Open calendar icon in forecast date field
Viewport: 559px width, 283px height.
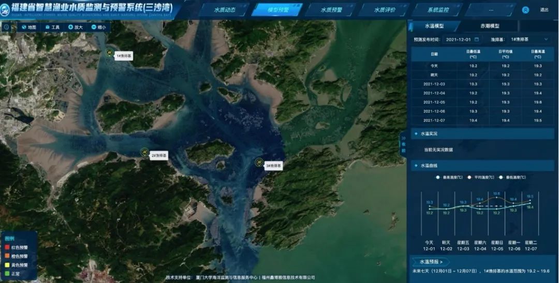pyautogui.click(x=476, y=39)
